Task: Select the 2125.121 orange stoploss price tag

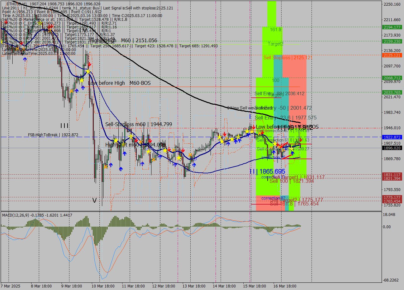Action: pos(392,55)
